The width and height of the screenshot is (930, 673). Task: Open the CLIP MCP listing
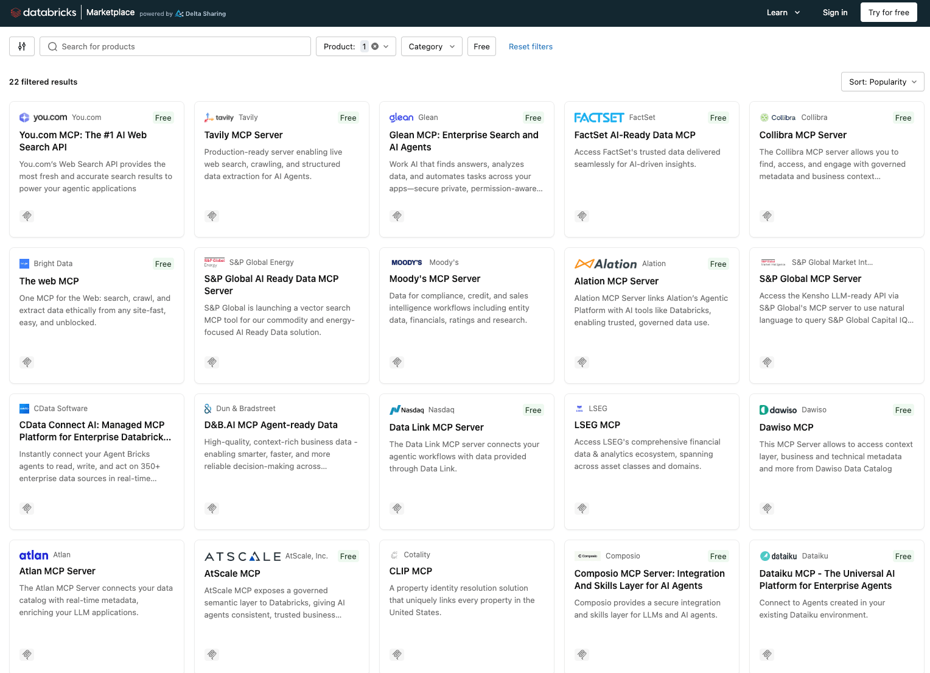pyautogui.click(x=411, y=571)
